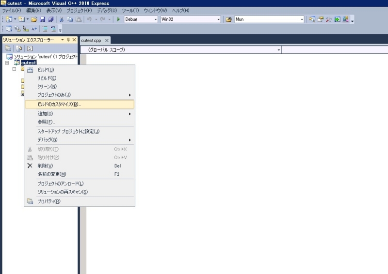Click the Open File folder icon
Screen dimensions: 388x274
tap(34, 19)
